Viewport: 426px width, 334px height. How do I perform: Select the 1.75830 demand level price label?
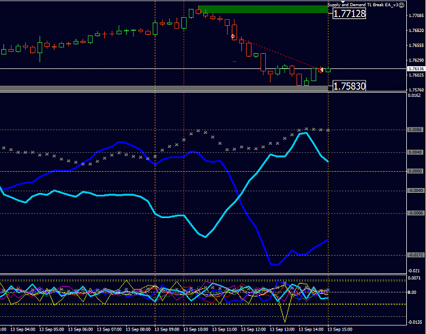click(x=350, y=86)
